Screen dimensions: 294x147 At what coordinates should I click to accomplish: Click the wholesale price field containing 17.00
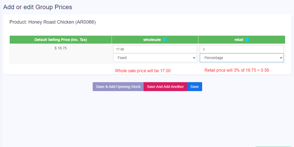pos(155,49)
